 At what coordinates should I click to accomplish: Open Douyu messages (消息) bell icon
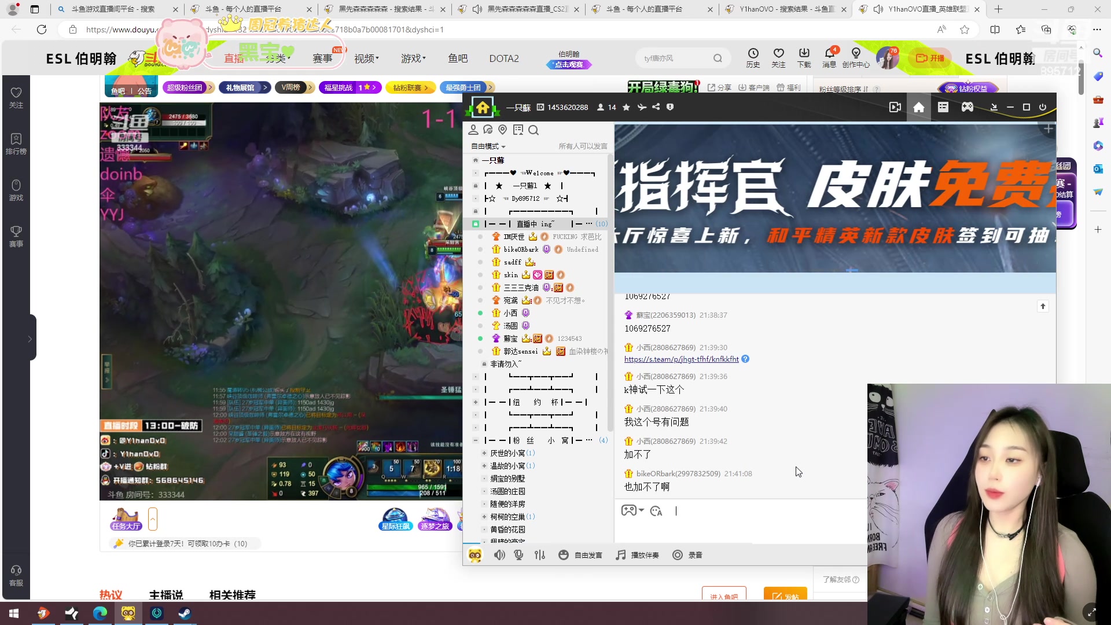(829, 57)
